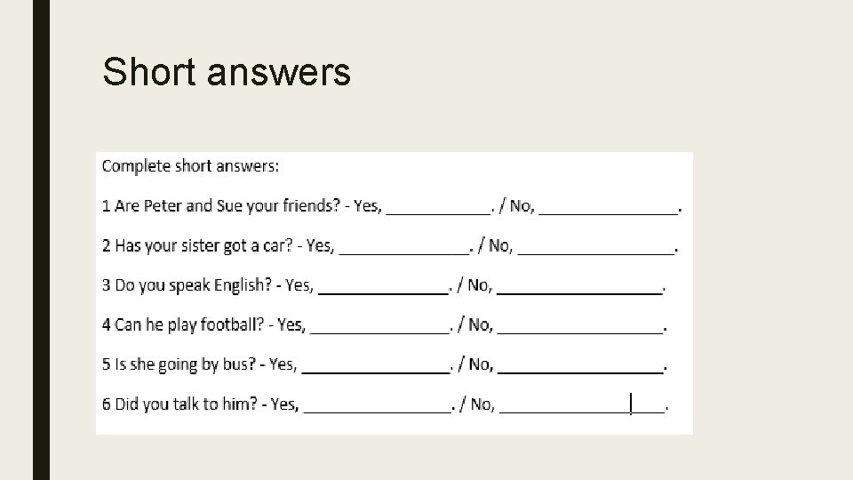Click the text cursor in the last No blank
The width and height of the screenshot is (853, 480).
pos(631,404)
